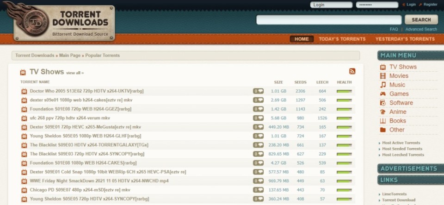Click Torrent Downloads in the breadcrumb
Image resolution: width=444 pixels, height=205 pixels.
[x=35, y=56]
